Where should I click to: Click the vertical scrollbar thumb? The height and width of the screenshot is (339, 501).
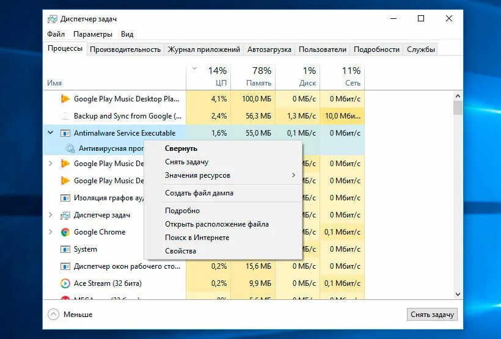pos(458,108)
